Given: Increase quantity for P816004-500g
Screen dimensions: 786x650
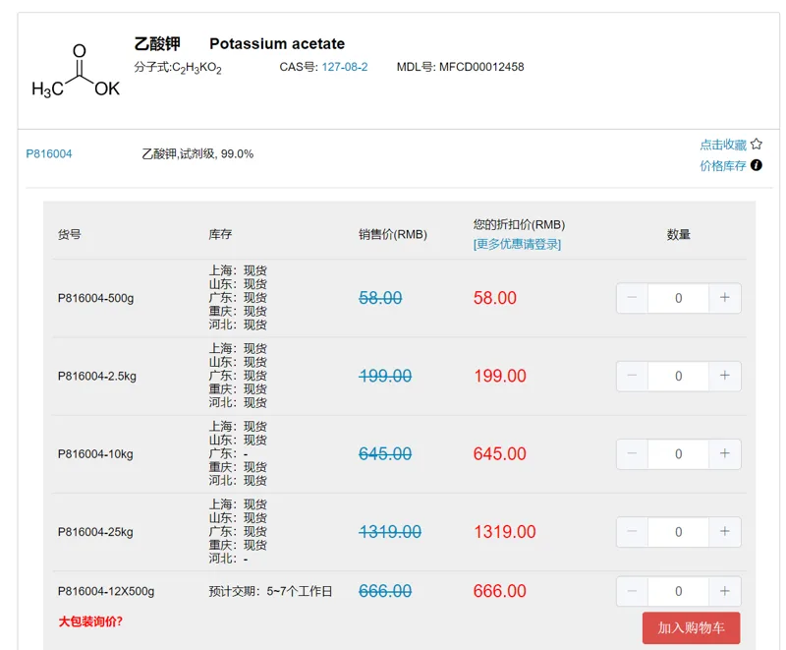Looking at the screenshot, I should tap(725, 298).
